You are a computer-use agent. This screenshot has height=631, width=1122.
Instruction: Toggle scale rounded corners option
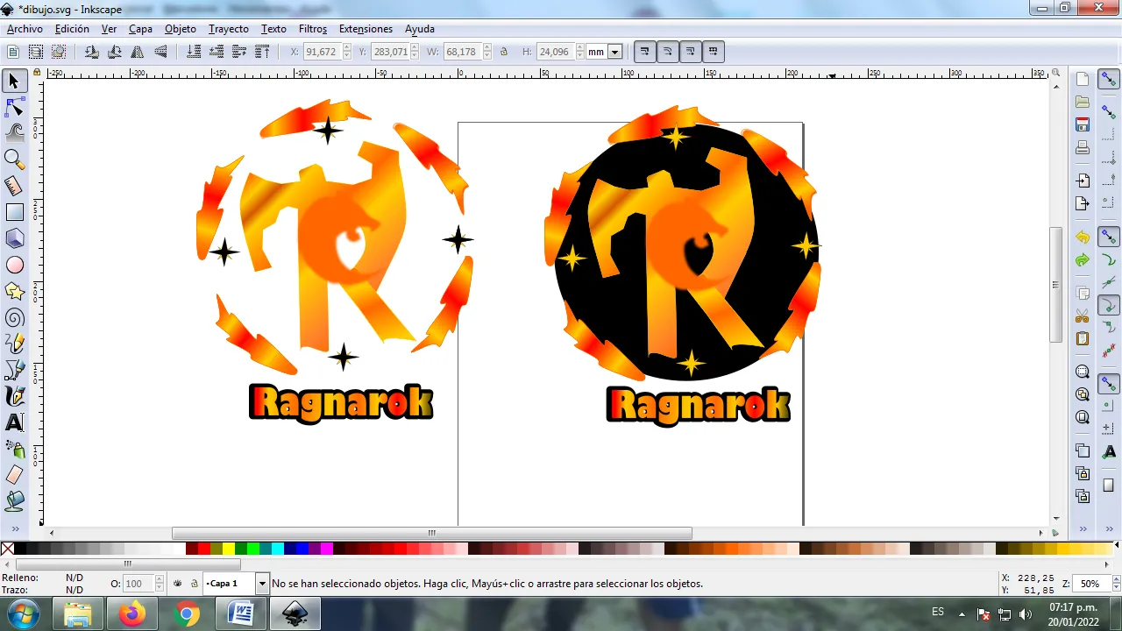[667, 52]
